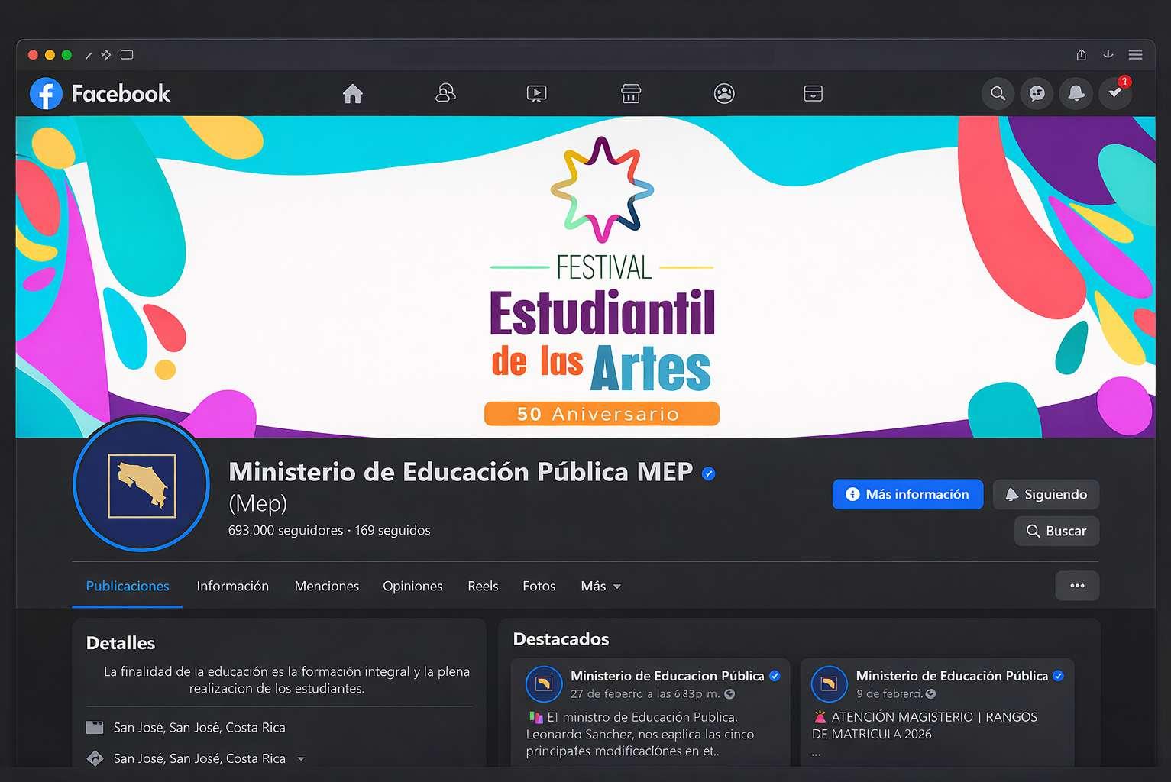Click the rectangle window icon in title bar
This screenshot has height=782, width=1171.
tap(127, 55)
